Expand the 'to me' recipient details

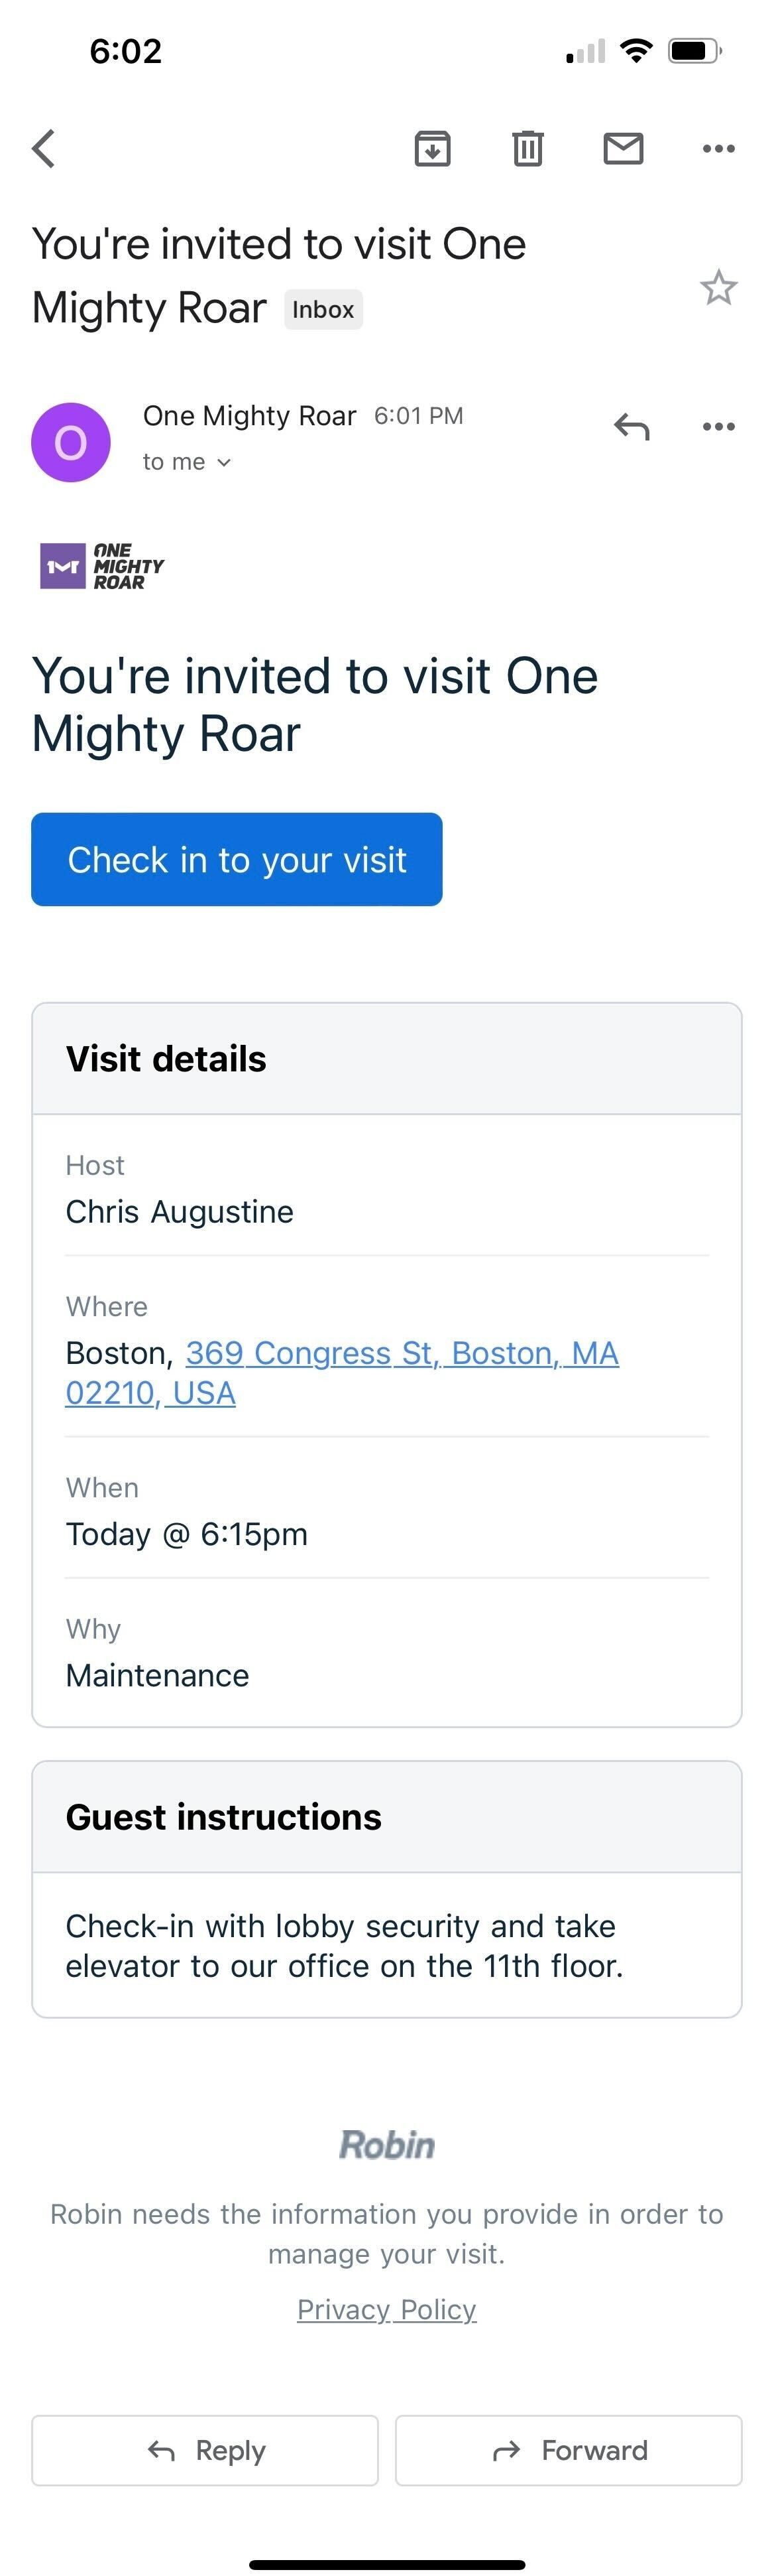(x=187, y=462)
